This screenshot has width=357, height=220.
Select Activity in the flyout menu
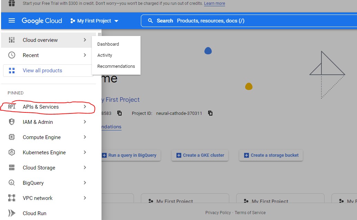pos(105,55)
